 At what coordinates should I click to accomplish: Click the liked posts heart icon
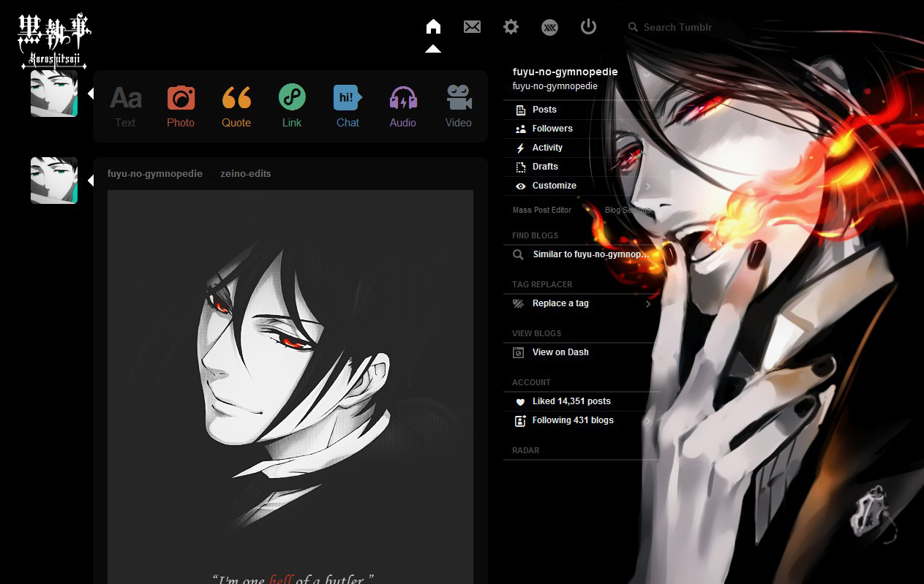tap(520, 402)
